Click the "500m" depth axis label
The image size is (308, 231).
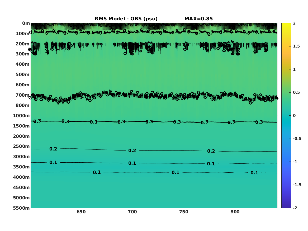(23, 75)
